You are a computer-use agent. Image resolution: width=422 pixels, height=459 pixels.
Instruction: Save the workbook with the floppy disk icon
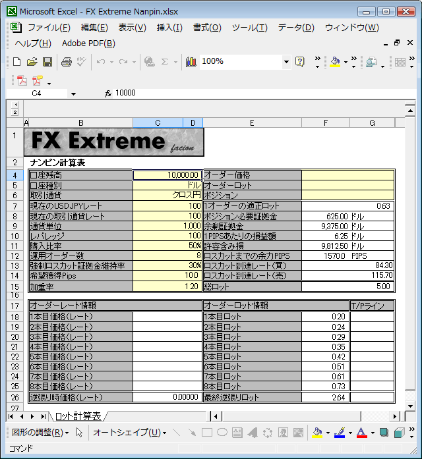[47, 62]
